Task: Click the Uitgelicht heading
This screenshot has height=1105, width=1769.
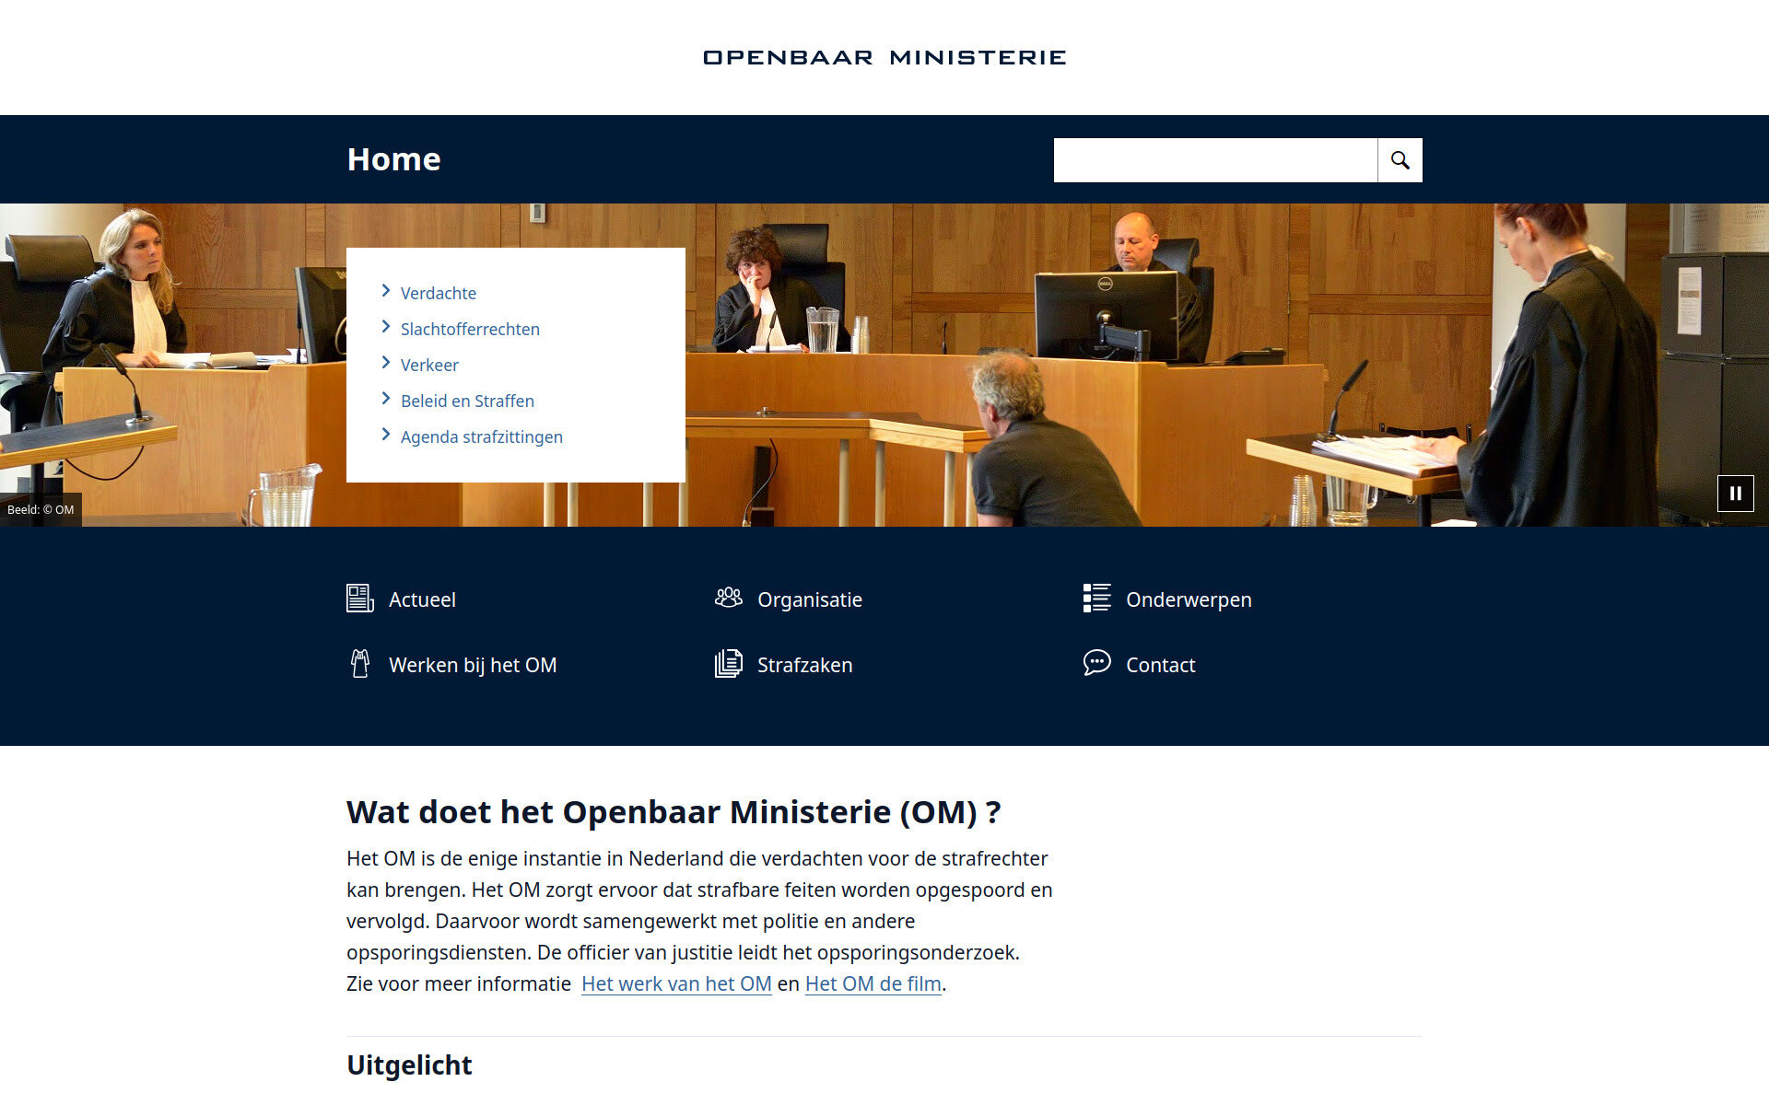Action: [x=409, y=1064]
